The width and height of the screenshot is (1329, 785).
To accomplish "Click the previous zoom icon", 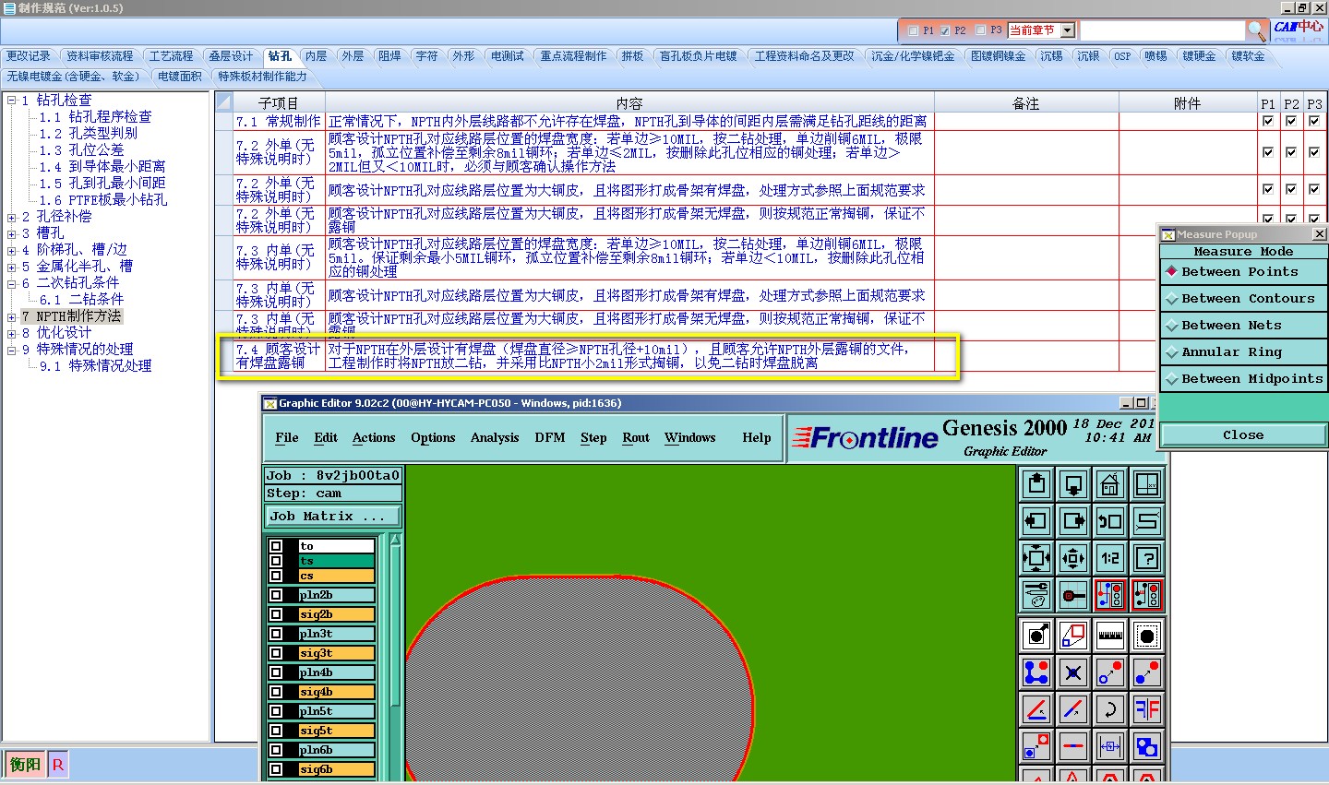I will point(1110,521).
